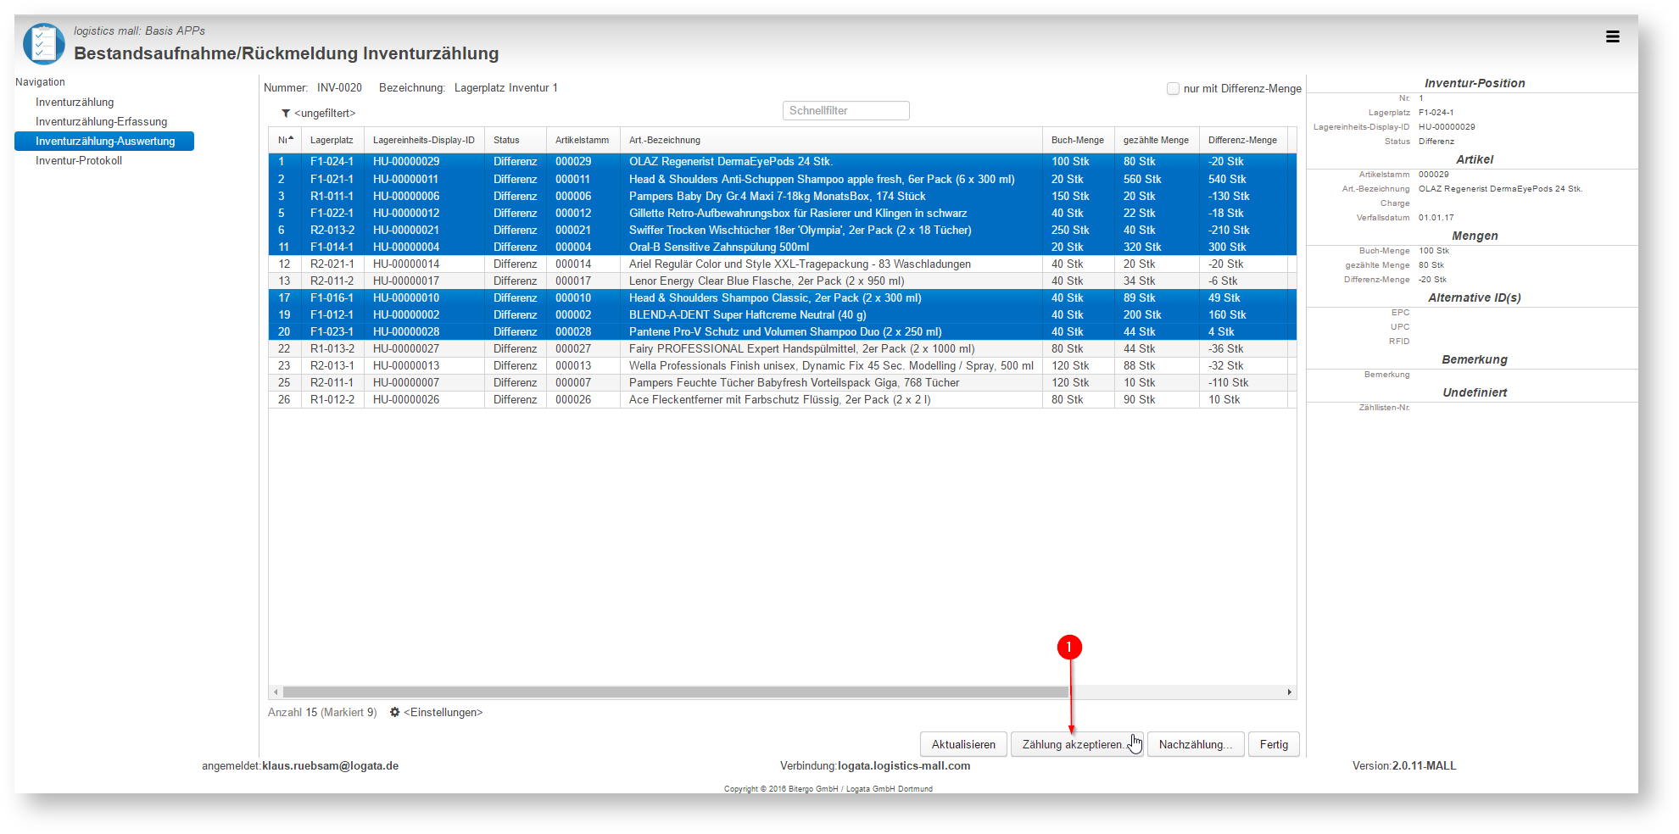Click the Aktualisieren button

click(963, 744)
